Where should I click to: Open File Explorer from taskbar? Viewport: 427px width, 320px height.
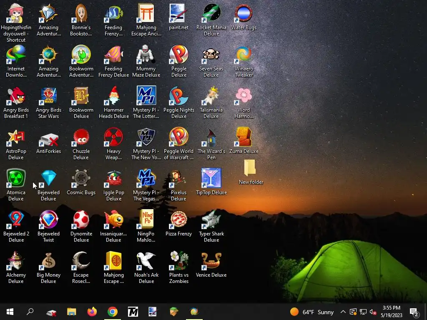coord(72,312)
